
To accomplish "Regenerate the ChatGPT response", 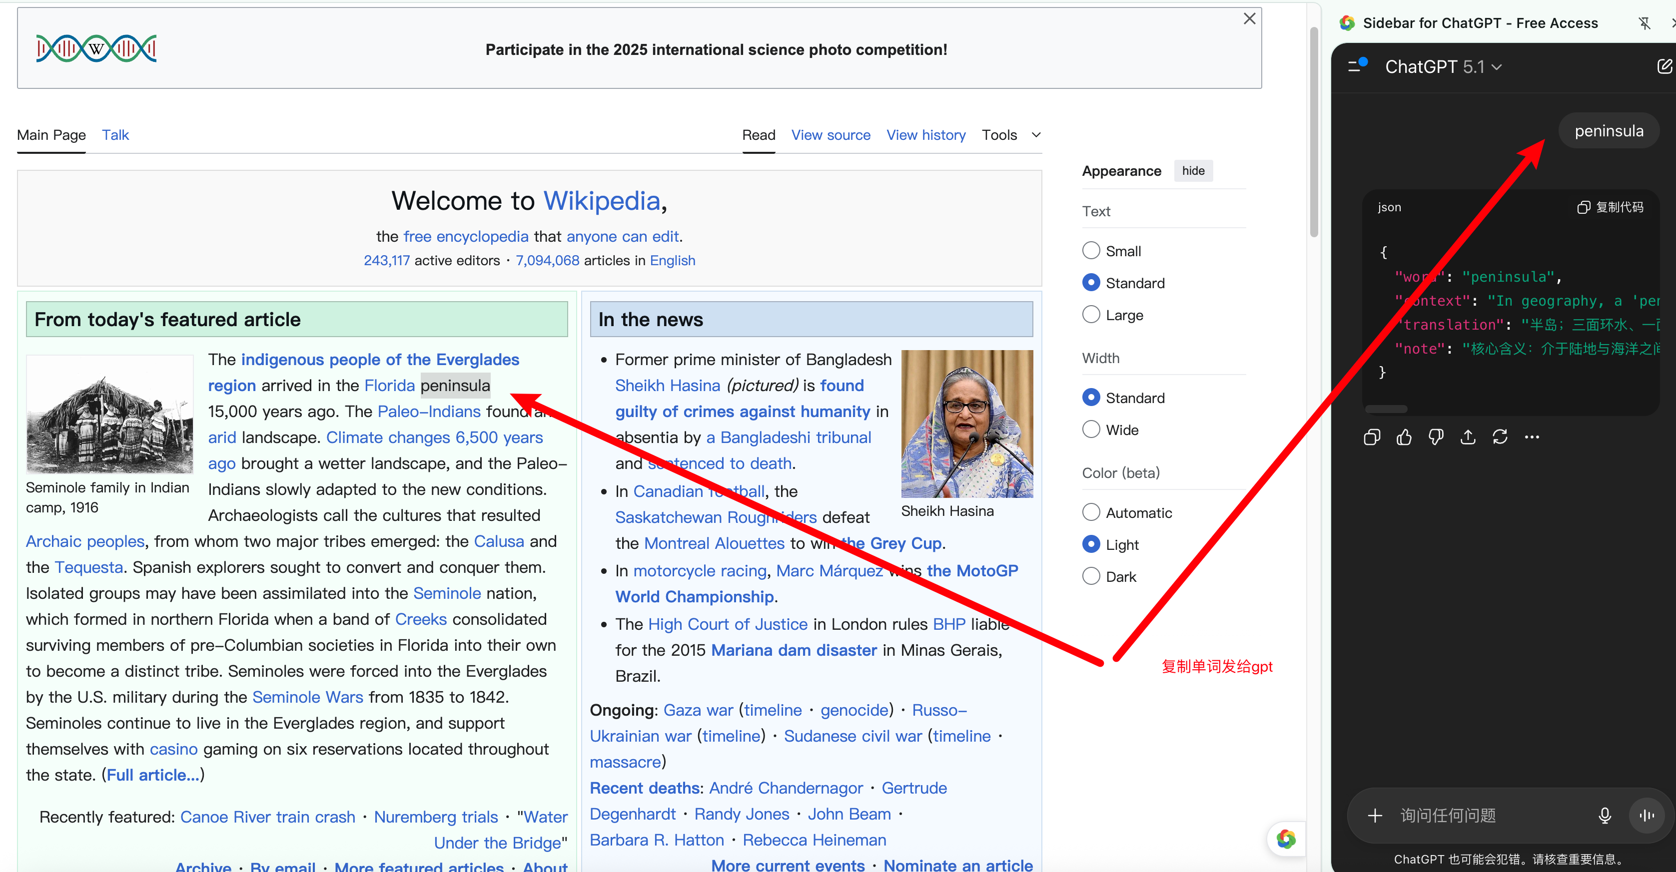I will click(x=1500, y=437).
